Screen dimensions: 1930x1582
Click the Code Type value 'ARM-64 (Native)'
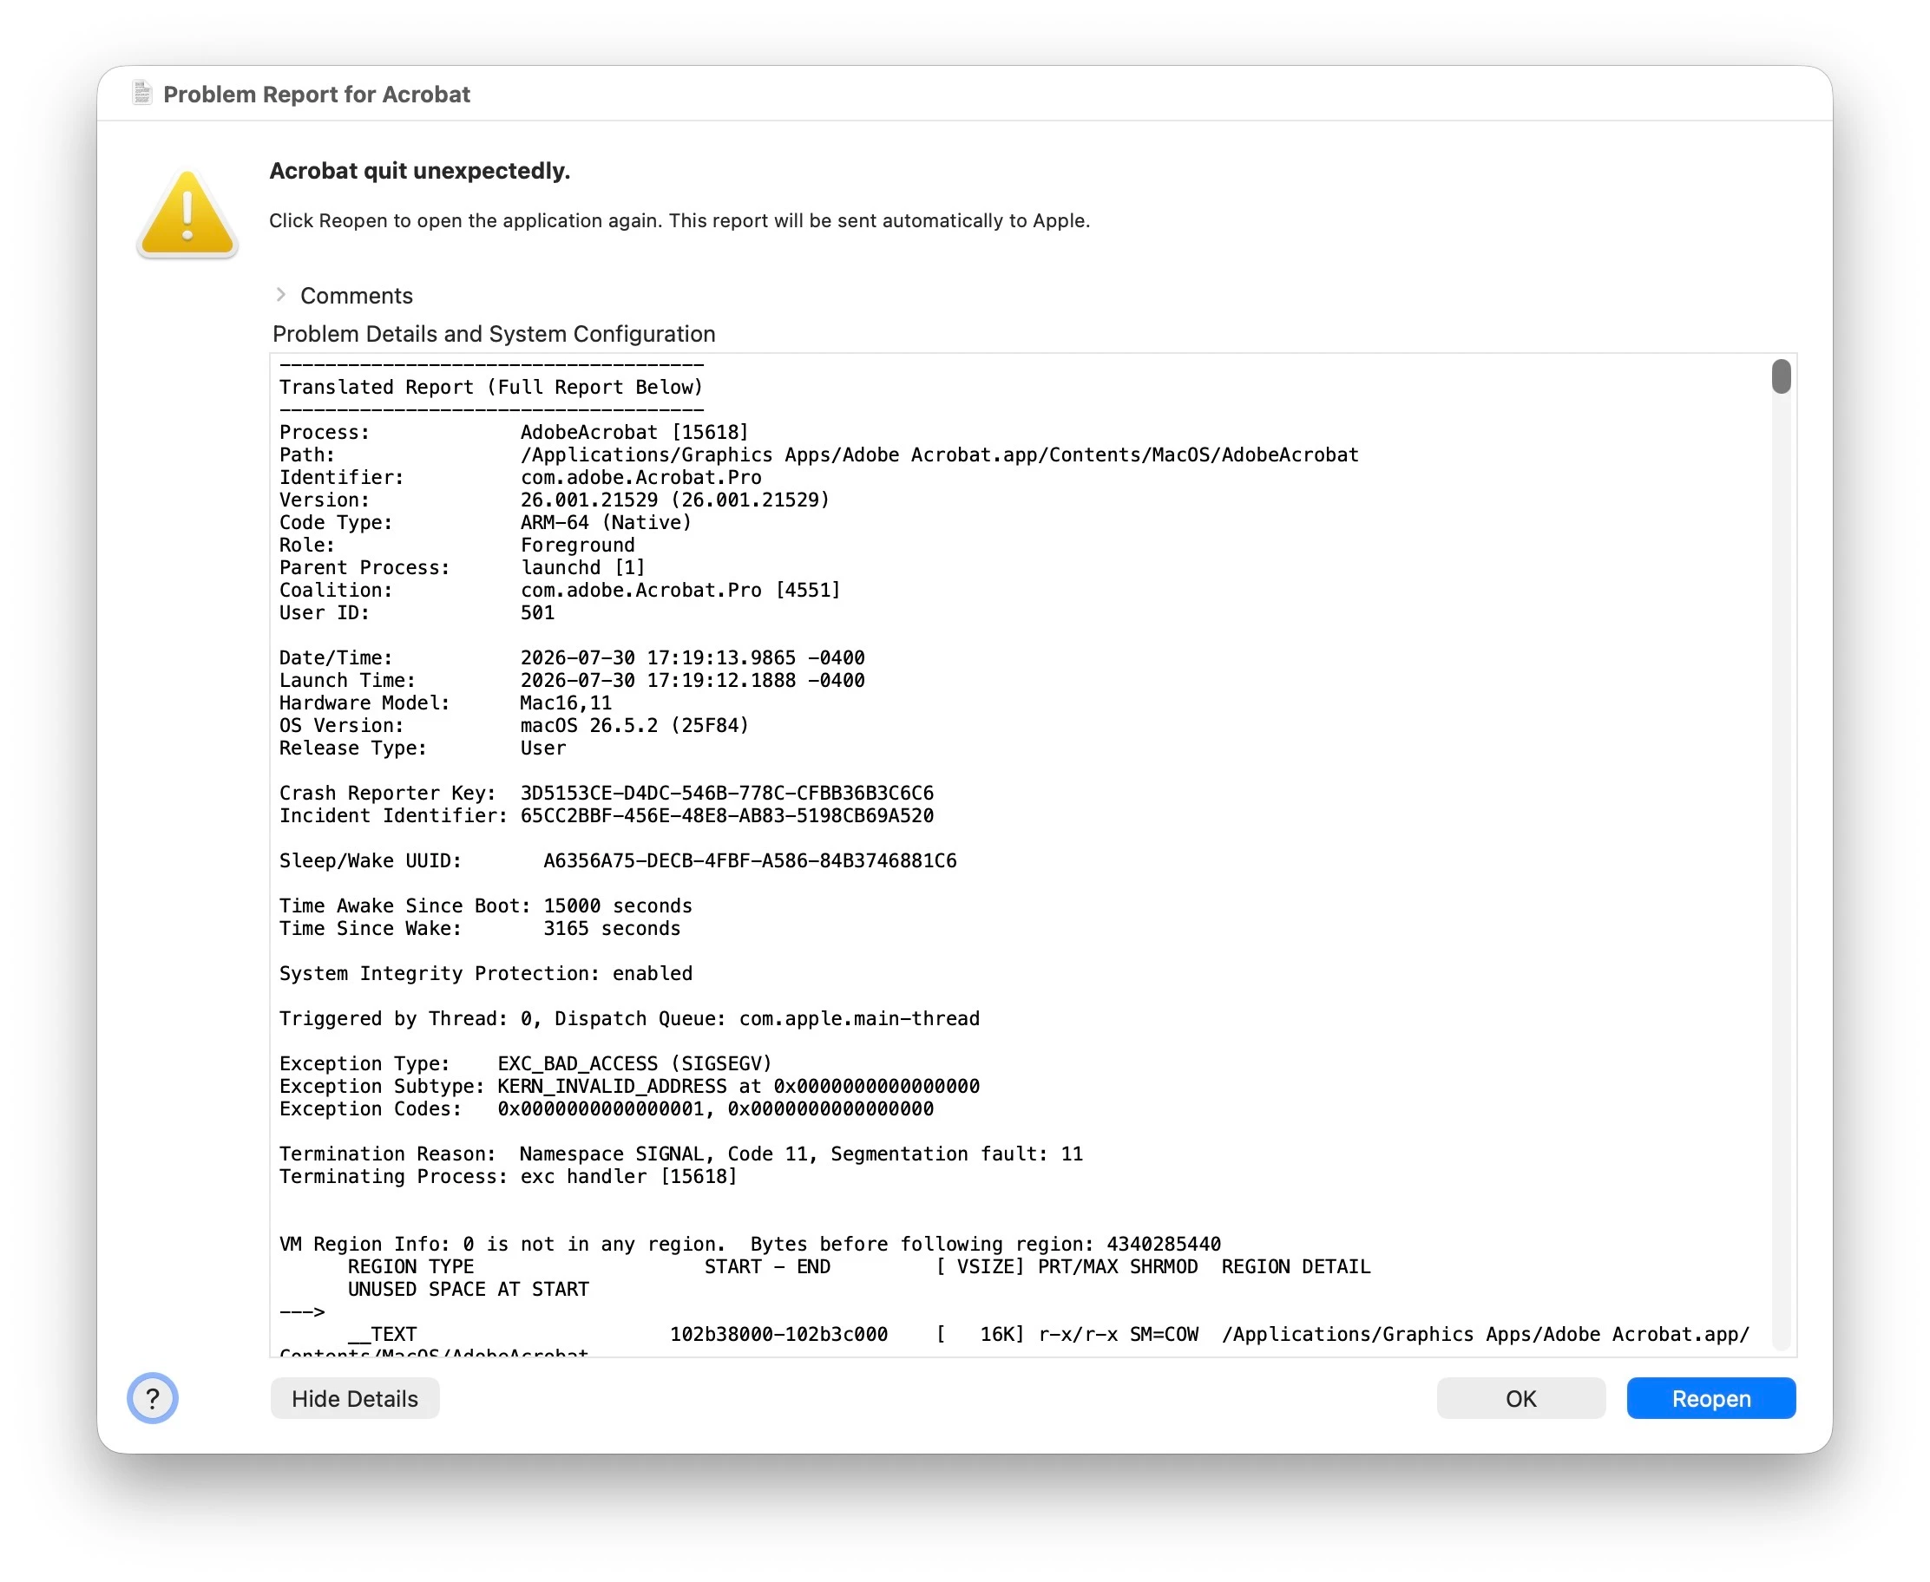(x=607, y=522)
